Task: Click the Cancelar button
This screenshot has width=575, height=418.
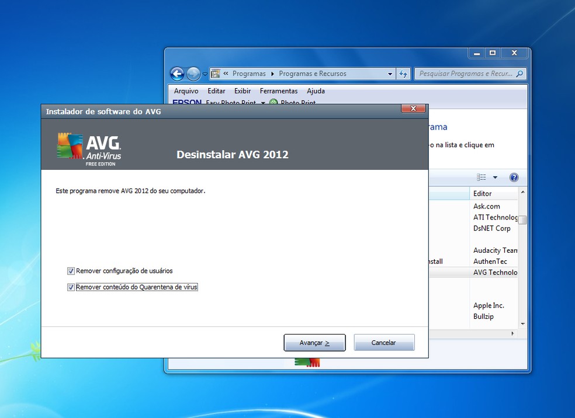Action: 384,343
